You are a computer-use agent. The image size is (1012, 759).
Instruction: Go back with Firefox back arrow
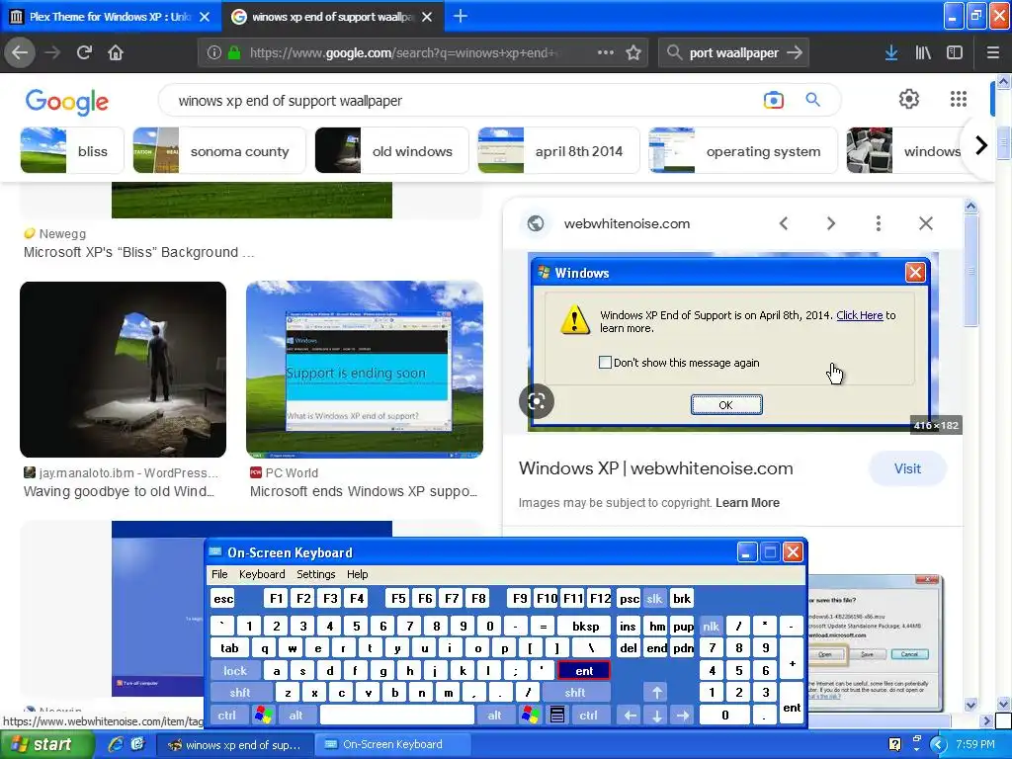click(x=20, y=52)
